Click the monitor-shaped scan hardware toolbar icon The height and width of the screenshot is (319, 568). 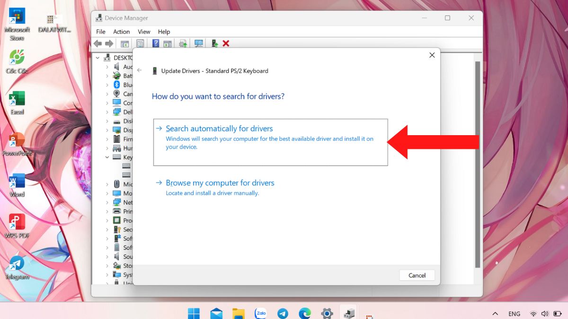(199, 43)
